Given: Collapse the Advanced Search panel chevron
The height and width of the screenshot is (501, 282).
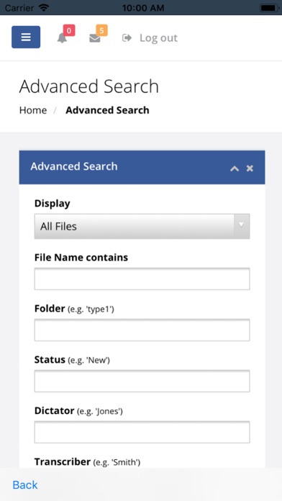Looking at the screenshot, I should pos(235,168).
